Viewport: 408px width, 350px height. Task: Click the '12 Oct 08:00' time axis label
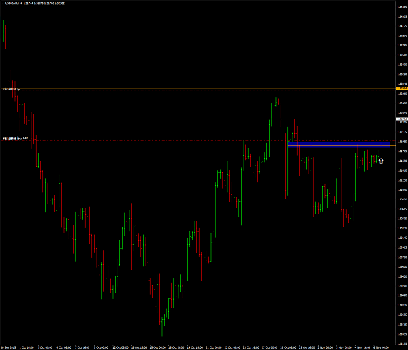coord(120,347)
